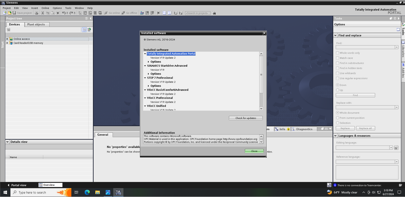This screenshot has width=405, height=197.
Task: Toggle the Match case checkbox
Action: tap(337, 58)
